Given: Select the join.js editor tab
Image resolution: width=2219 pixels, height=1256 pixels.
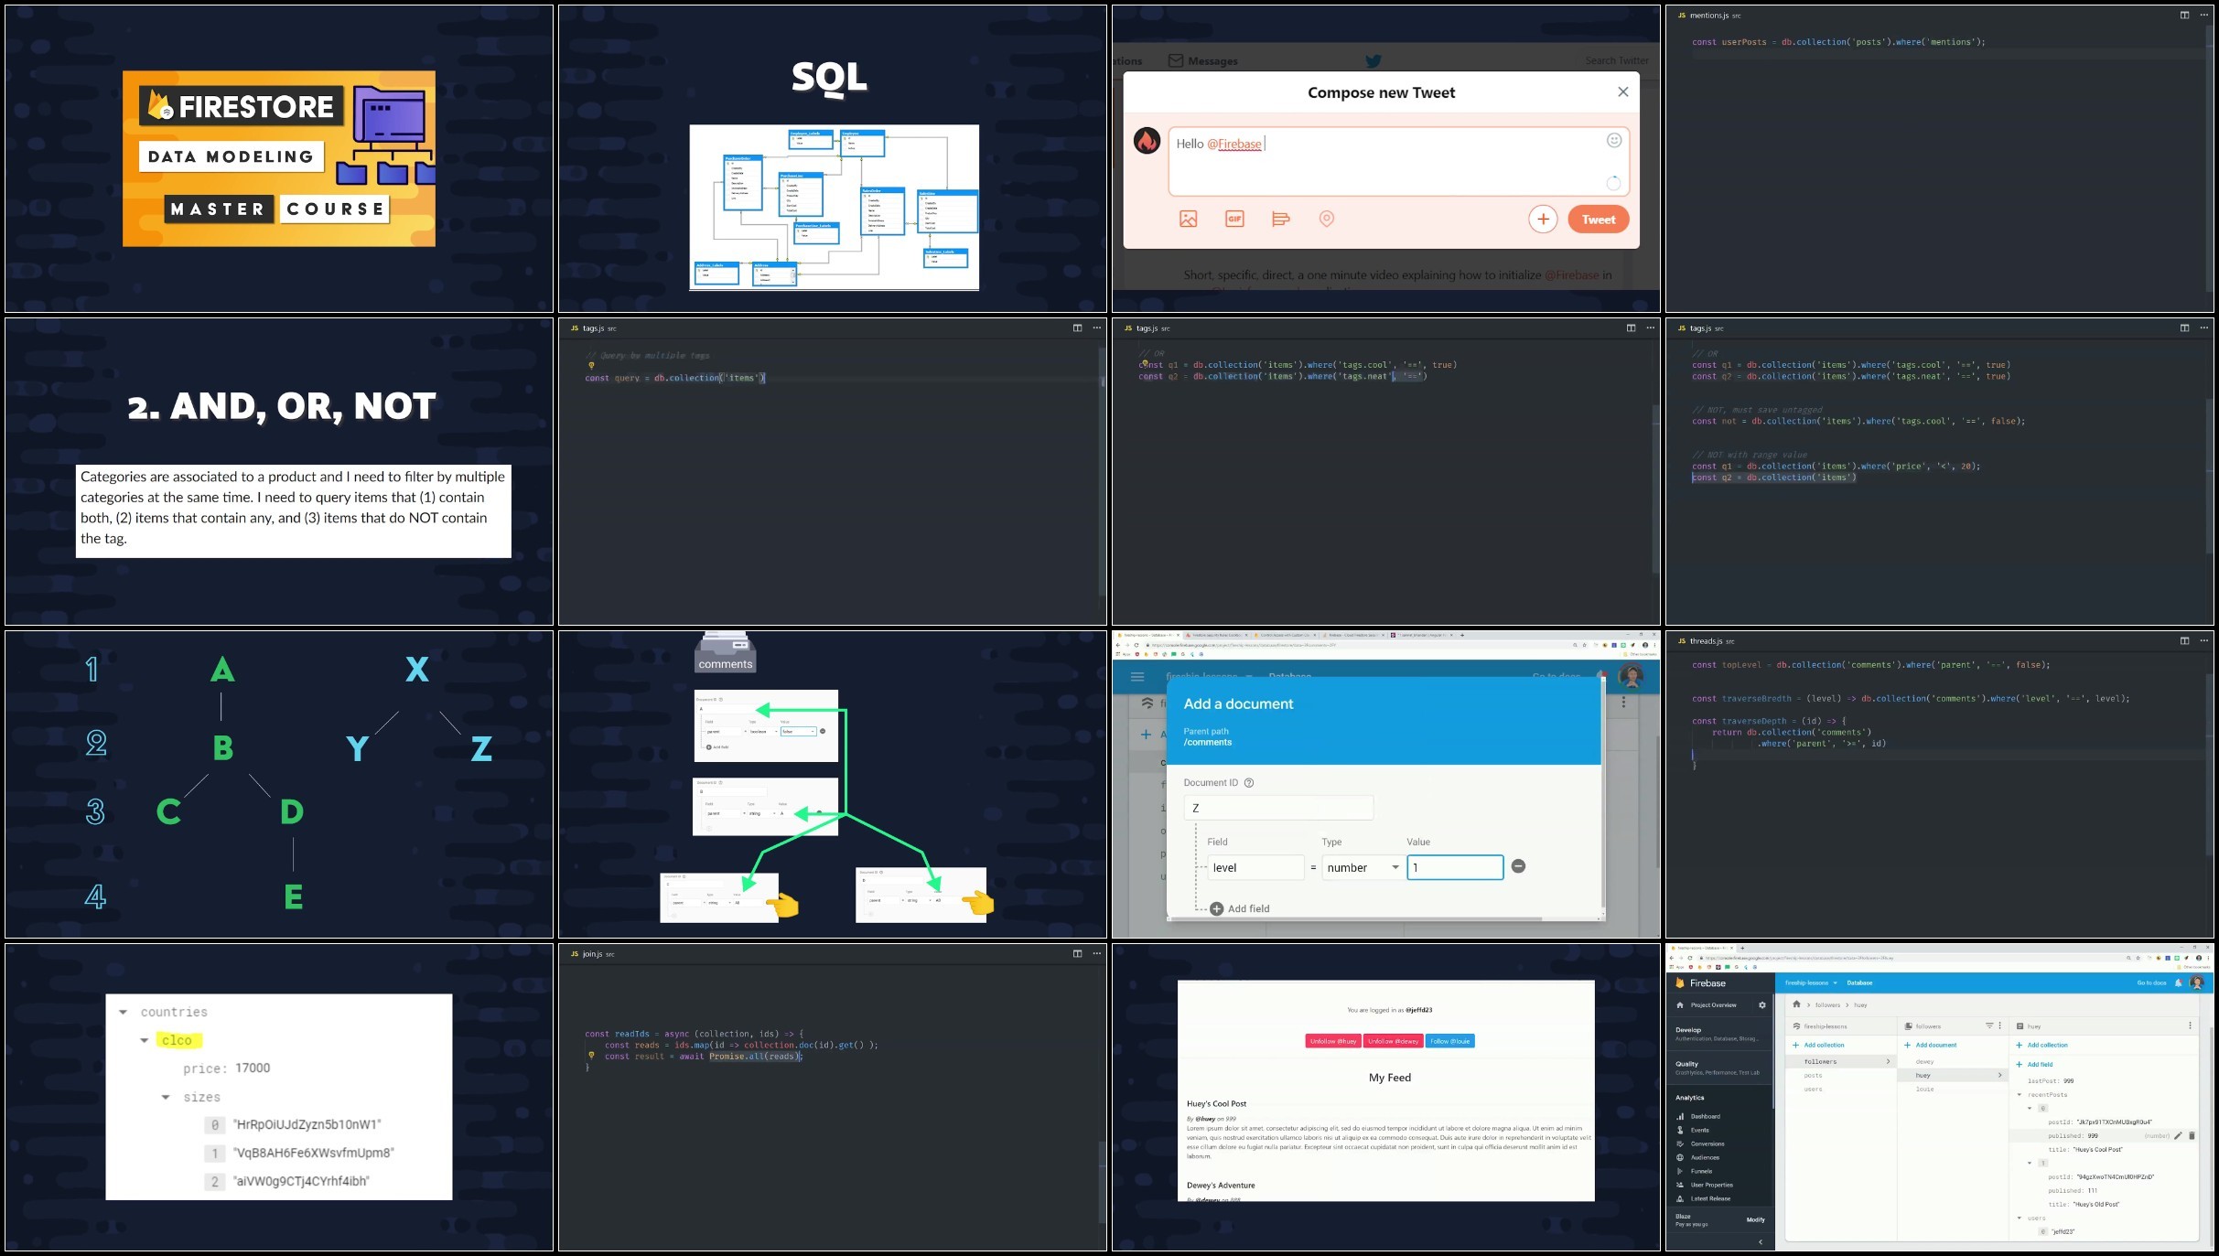Looking at the screenshot, I should (592, 954).
